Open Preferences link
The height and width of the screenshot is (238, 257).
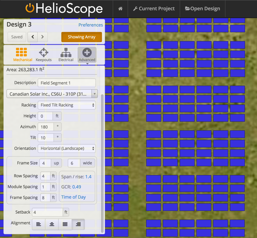(x=91, y=25)
